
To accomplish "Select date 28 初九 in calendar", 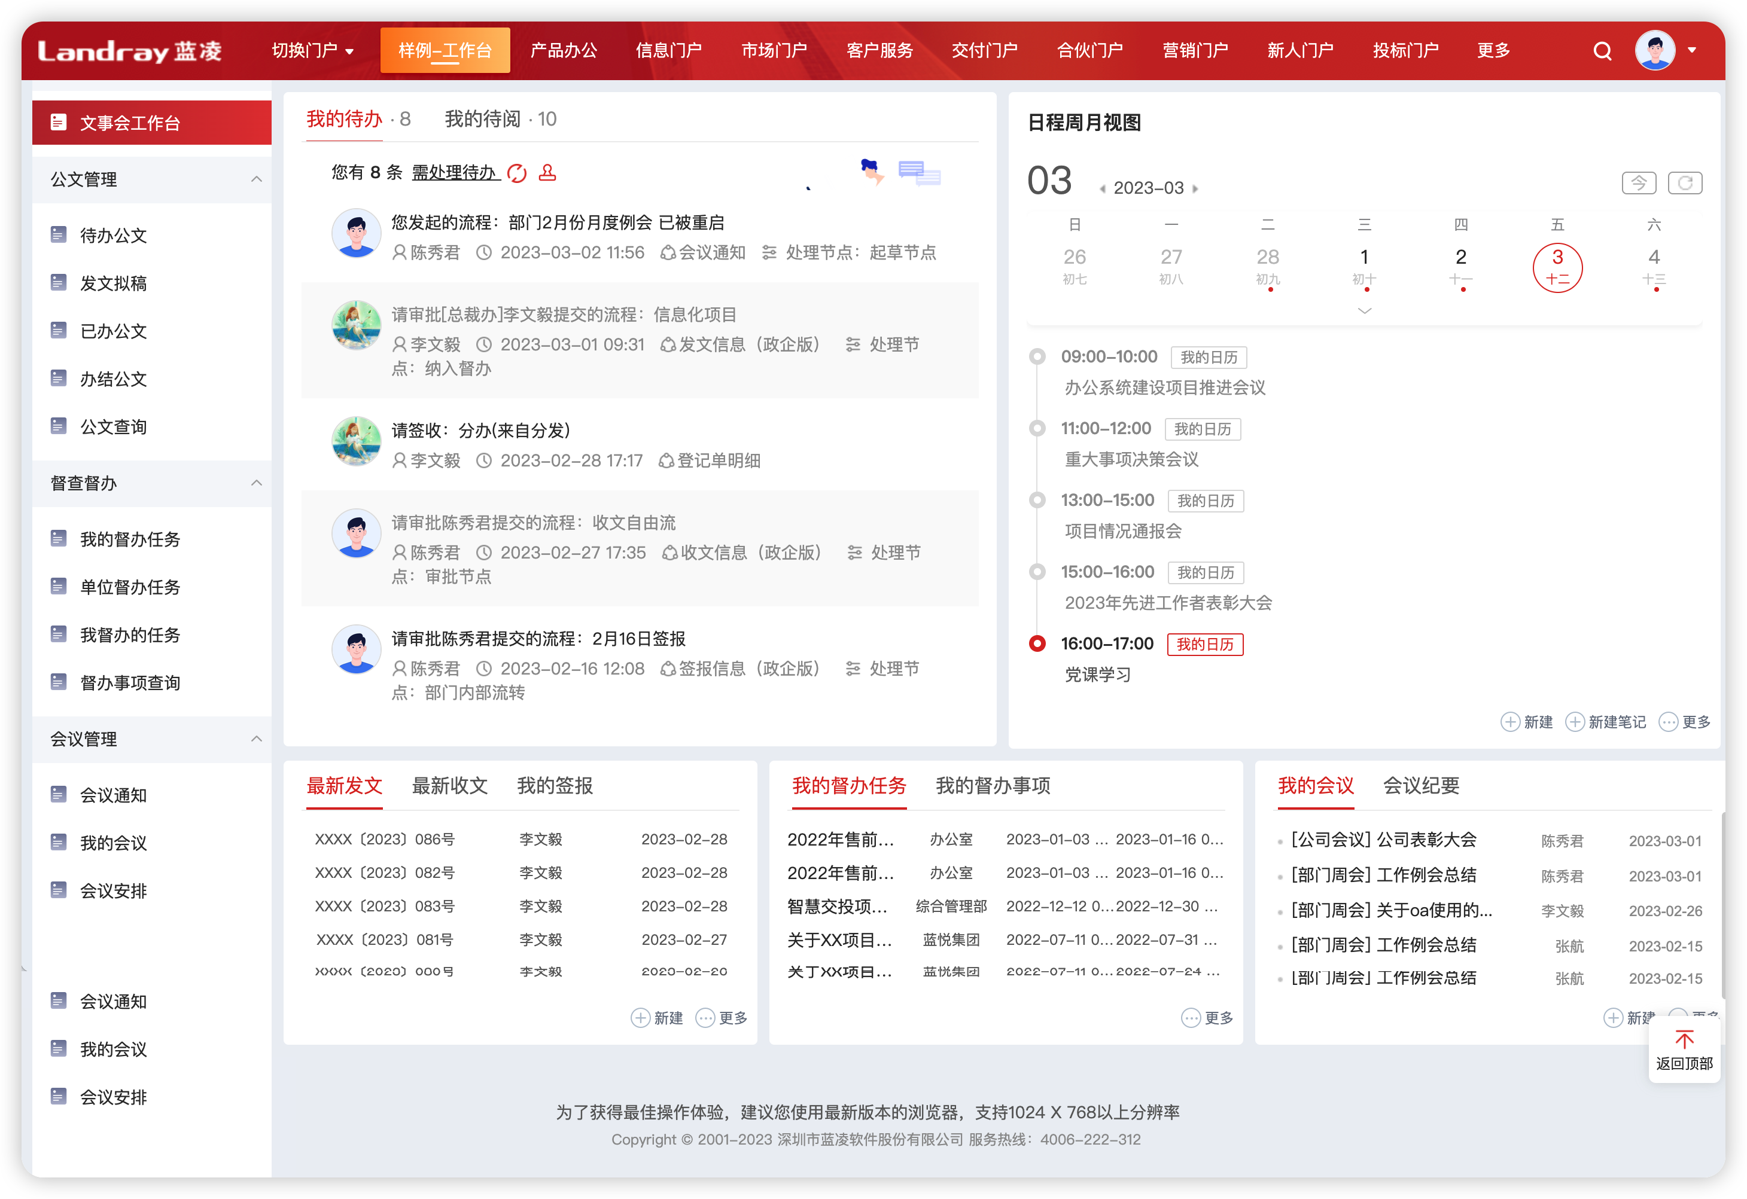I will point(1267,267).
